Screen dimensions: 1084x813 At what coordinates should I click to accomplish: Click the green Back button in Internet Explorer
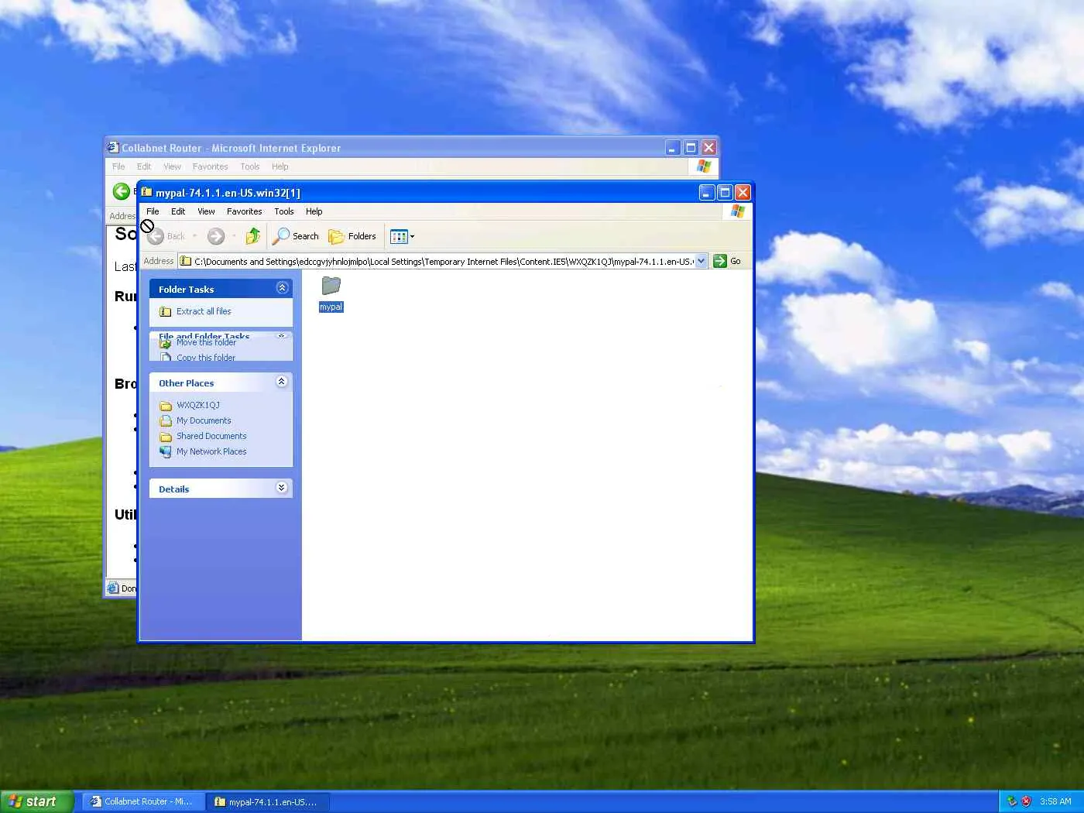click(x=122, y=191)
